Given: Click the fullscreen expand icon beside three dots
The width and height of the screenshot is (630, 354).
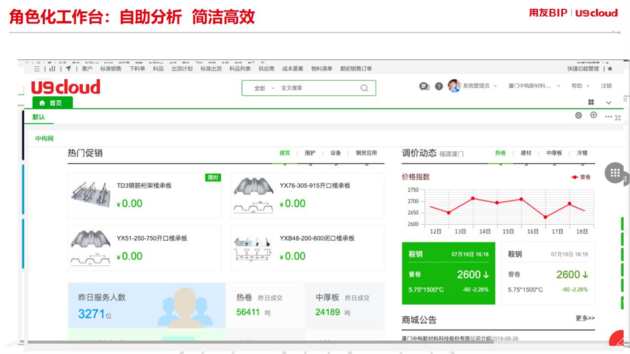Looking at the screenshot, I should click(618, 118).
